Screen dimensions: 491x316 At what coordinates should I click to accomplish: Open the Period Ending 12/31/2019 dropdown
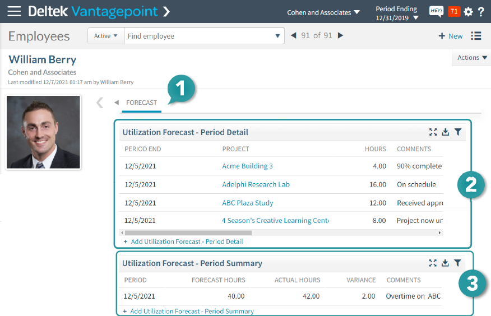[397, 13]
